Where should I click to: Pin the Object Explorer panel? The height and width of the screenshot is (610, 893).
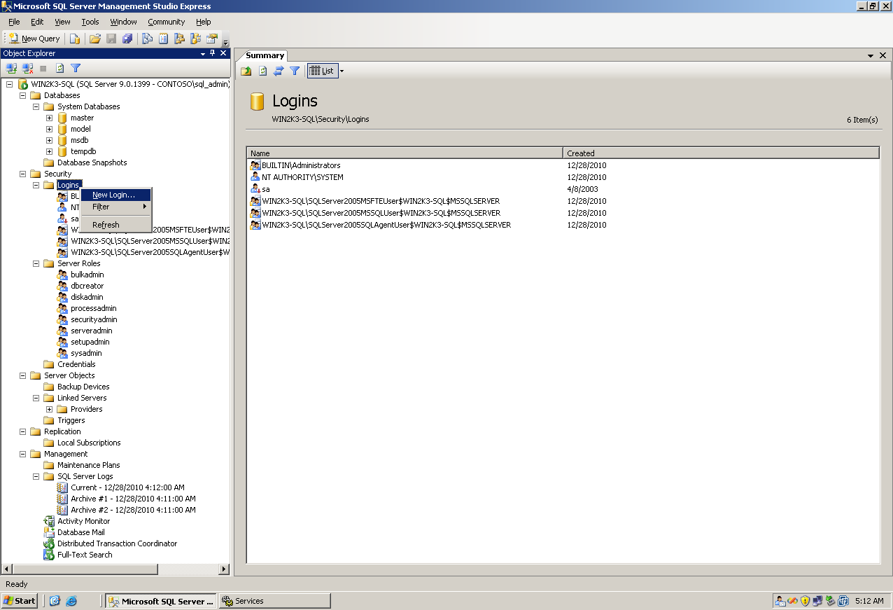212,53
